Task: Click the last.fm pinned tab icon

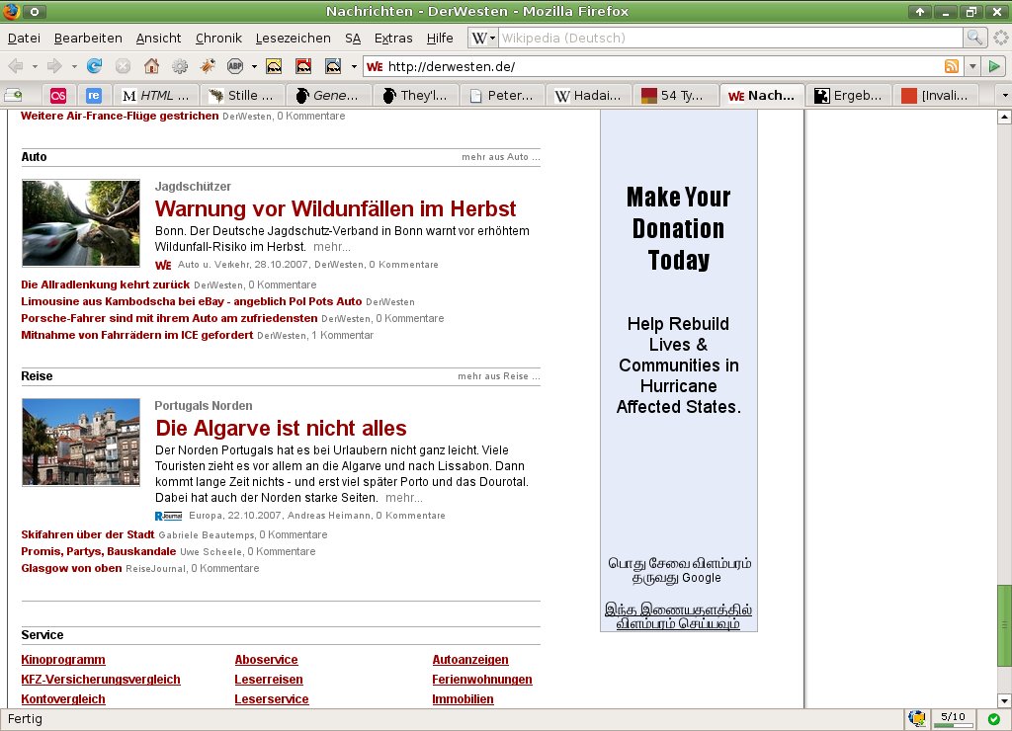Action: (58, 96)
